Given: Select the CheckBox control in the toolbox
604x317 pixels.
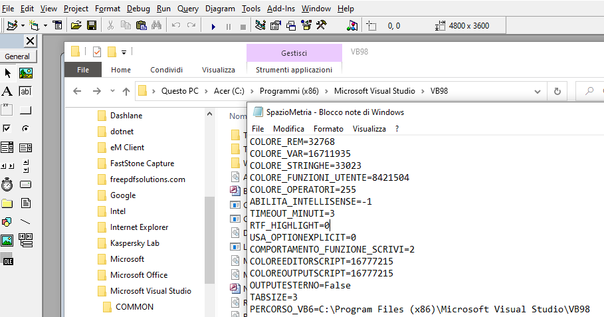Looking at the screenshot, I should coord(7,128).
